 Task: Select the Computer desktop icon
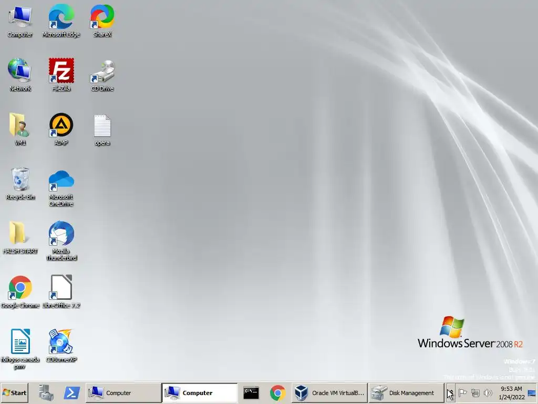coord(20,21)
